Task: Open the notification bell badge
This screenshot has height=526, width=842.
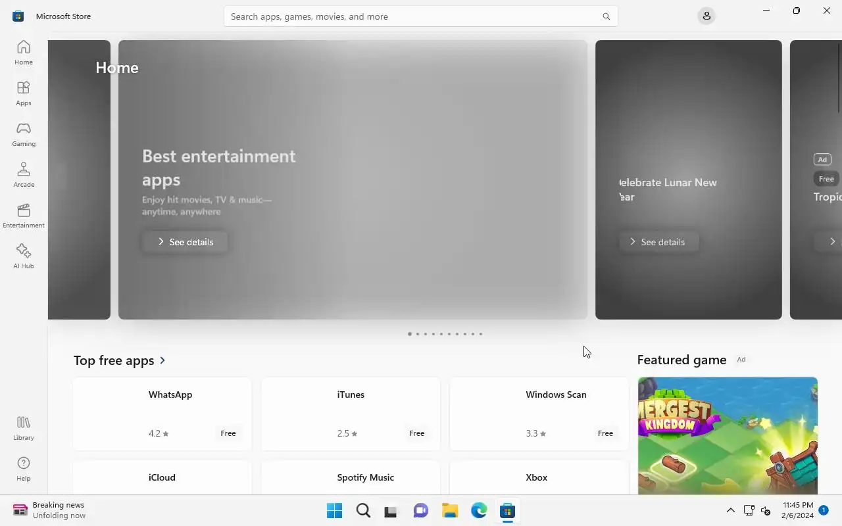Action: (x=823, y=510)
